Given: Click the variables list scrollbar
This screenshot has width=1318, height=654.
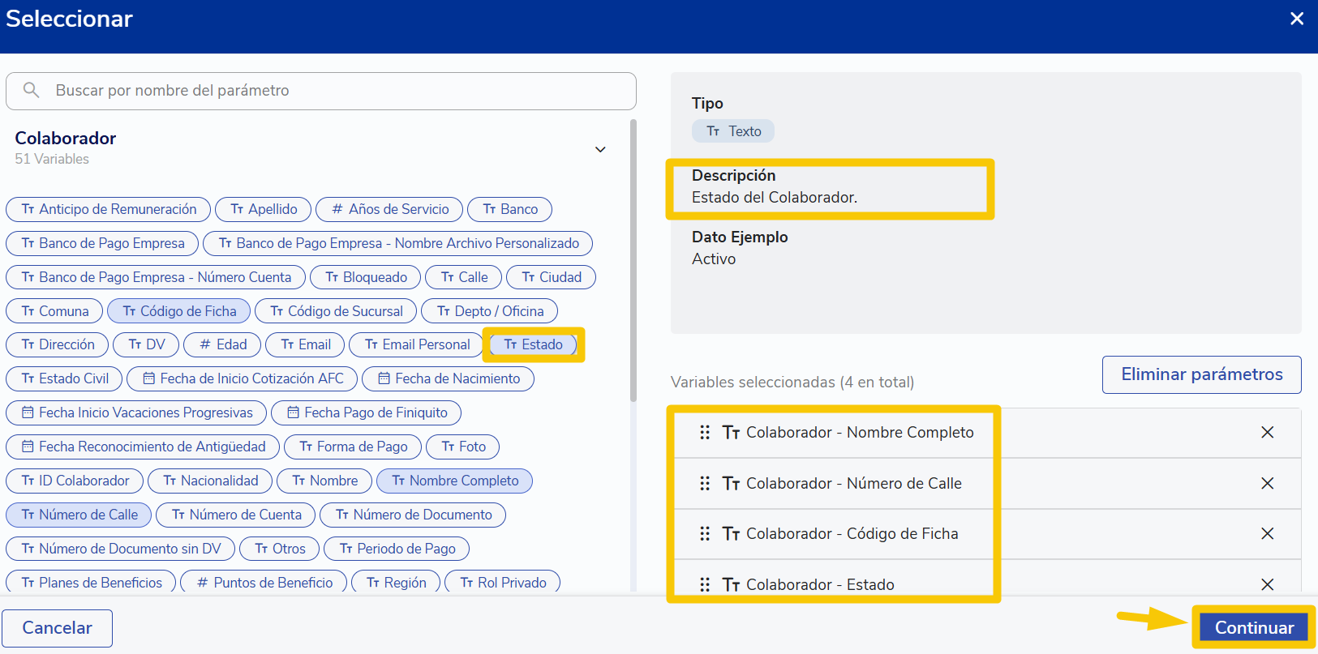Looking at the screenshot, I should tap(633, 259).
